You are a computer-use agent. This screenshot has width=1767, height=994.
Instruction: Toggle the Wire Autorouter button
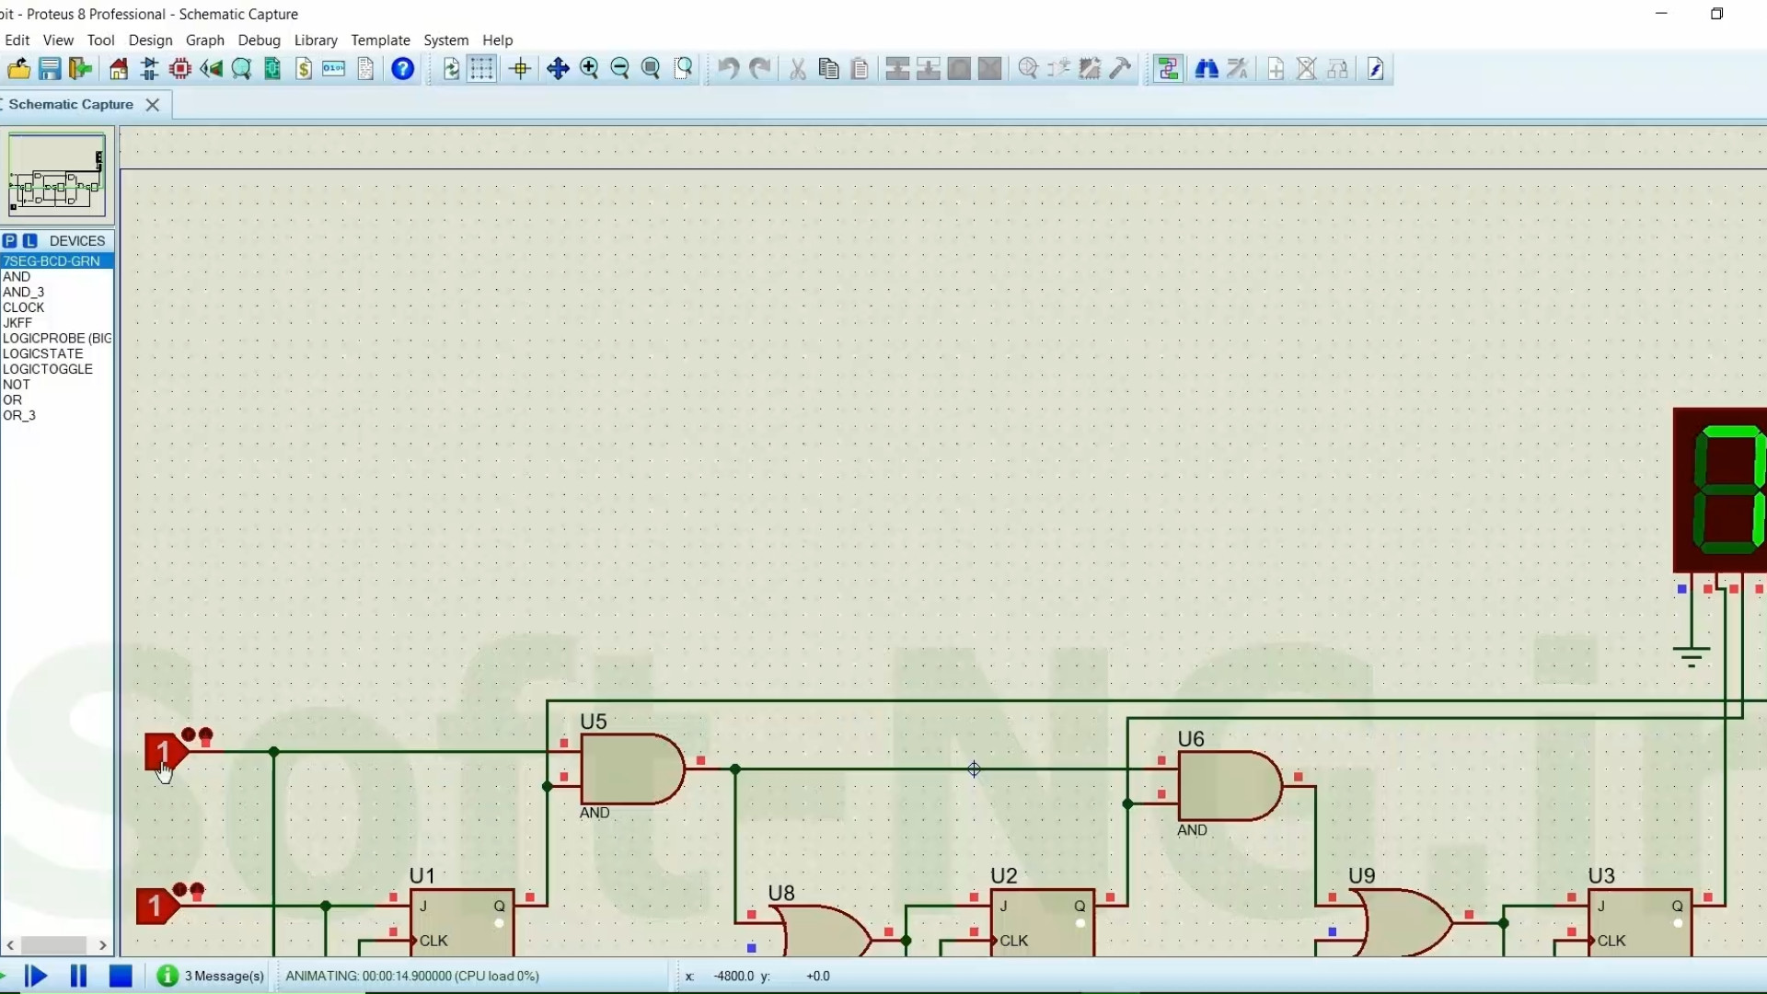click(1168, 69)
